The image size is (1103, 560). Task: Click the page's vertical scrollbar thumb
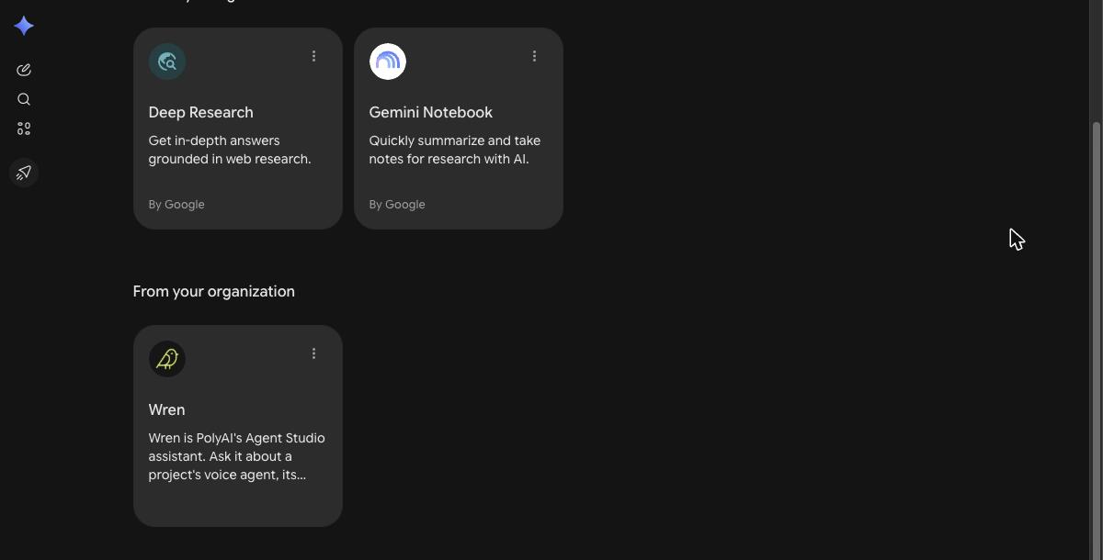click(1096, 340)
